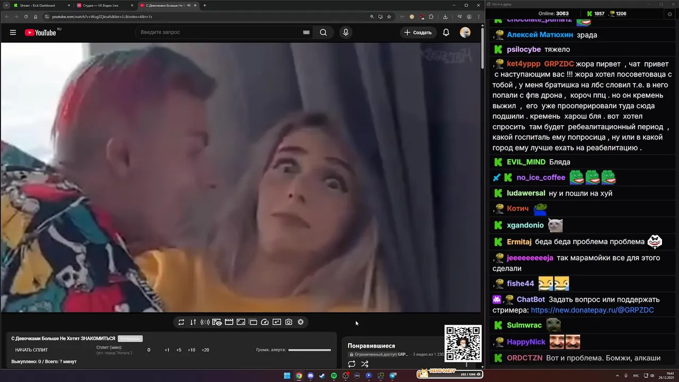Go to the YouTube home logo
Viewport: 679px width, 382px height.
(40, 32)
